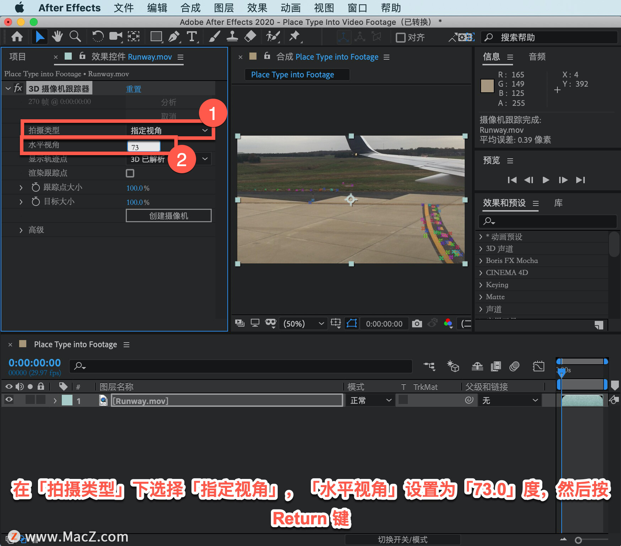Toggle 3D 摄像机跟踪器 fx switch
The height and width of the screenshot is (546, 621).
coord(18,88)
